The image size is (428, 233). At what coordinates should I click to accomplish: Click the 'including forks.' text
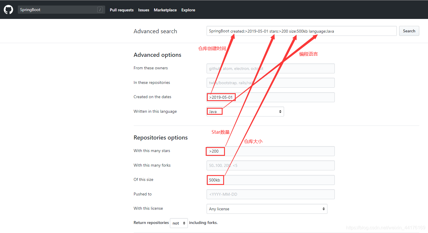203,223
